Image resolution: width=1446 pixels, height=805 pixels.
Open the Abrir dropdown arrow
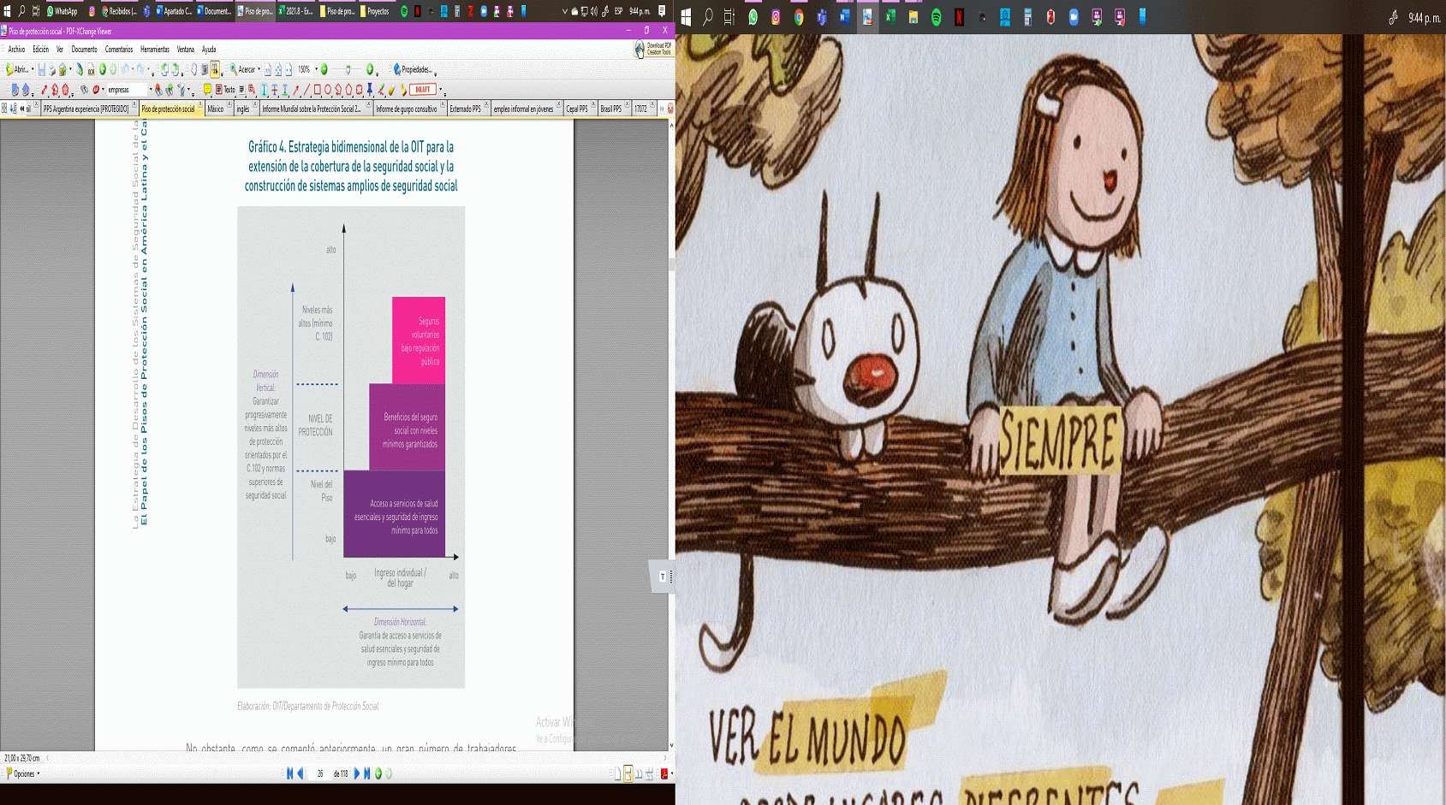coord(33,69)
